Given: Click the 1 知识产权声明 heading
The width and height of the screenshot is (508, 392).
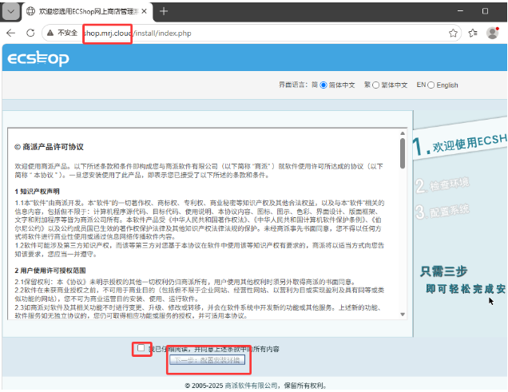Looking at the screenshot, I should coord(37,192).
